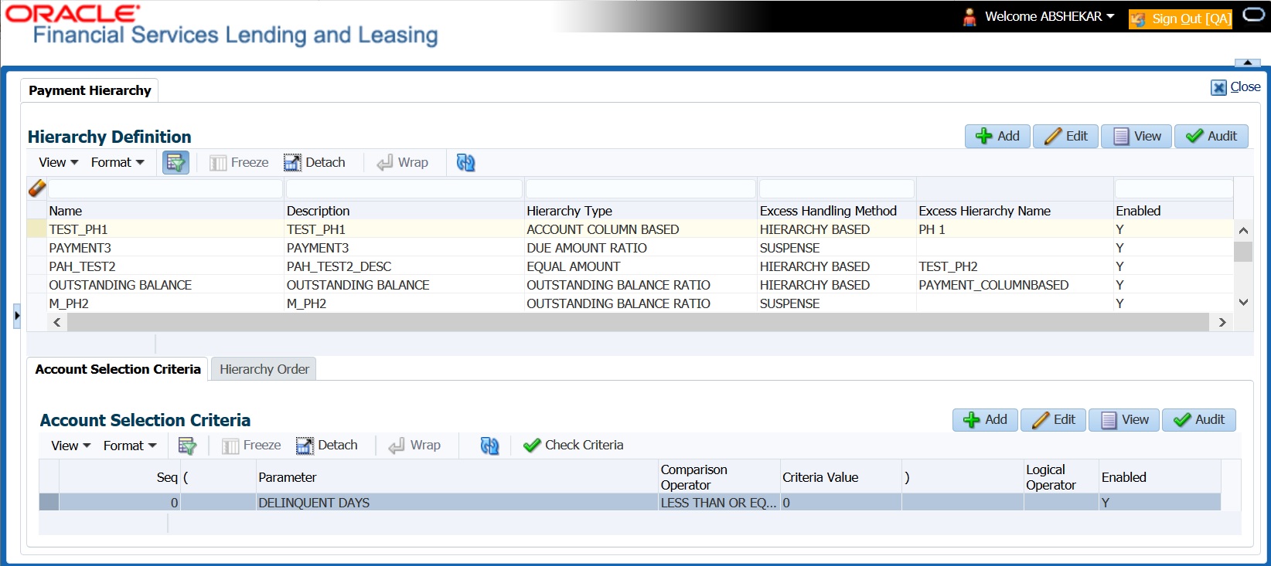The height and width of the screenshot is (566, 1271).
Task: Open Format menu in Hierarchy Definition toolbar
Action: point(118,162)
